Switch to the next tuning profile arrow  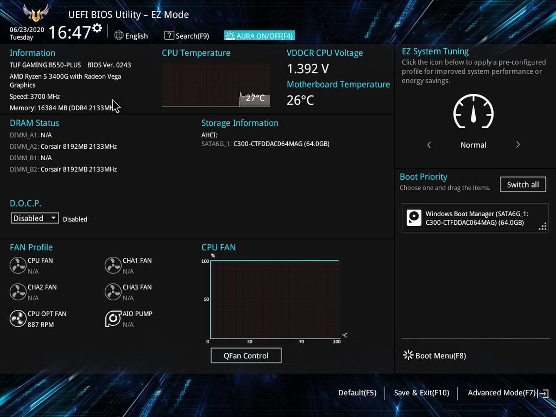click(518, 145)
